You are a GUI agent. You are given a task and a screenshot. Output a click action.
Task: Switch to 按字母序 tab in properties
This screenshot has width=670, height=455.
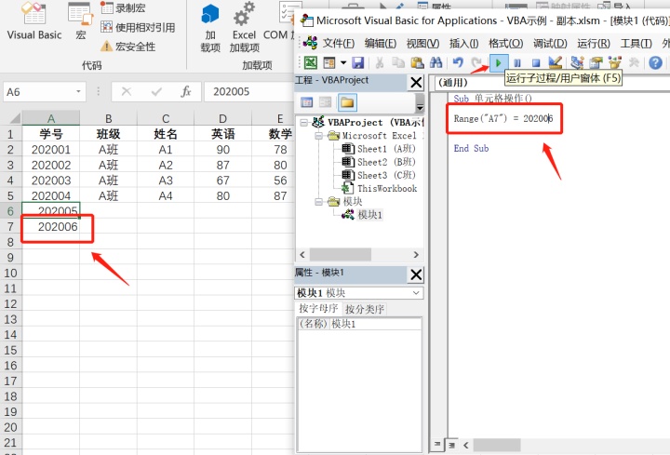point(318,309)
